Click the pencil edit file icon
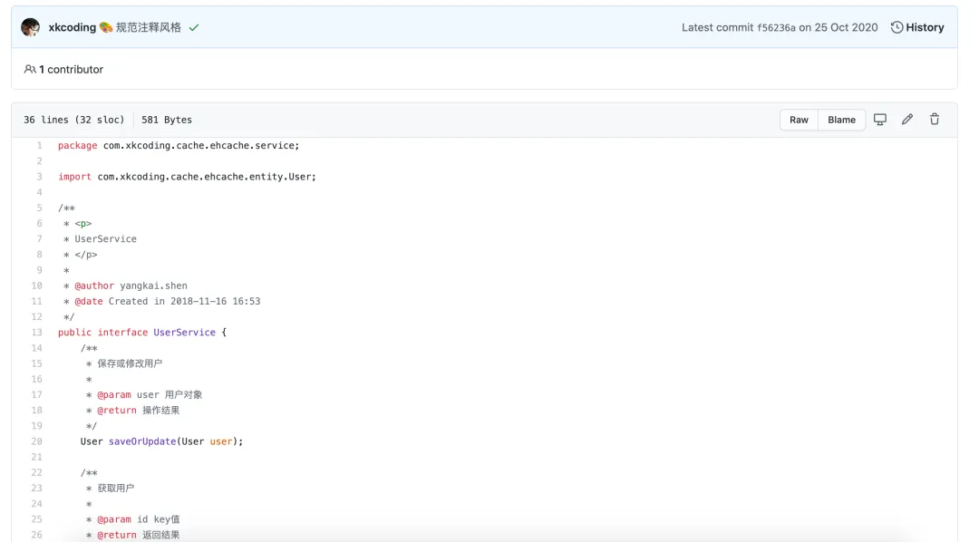The width and height of the screenshot is (979, 542). [x=906, y=120]
